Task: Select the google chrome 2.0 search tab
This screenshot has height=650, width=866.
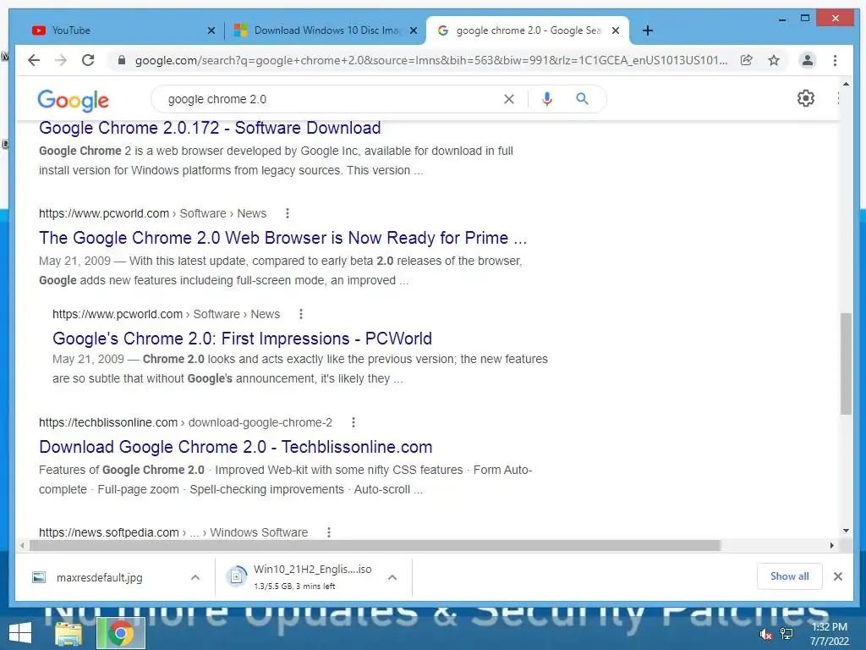Action: point(528,30)
